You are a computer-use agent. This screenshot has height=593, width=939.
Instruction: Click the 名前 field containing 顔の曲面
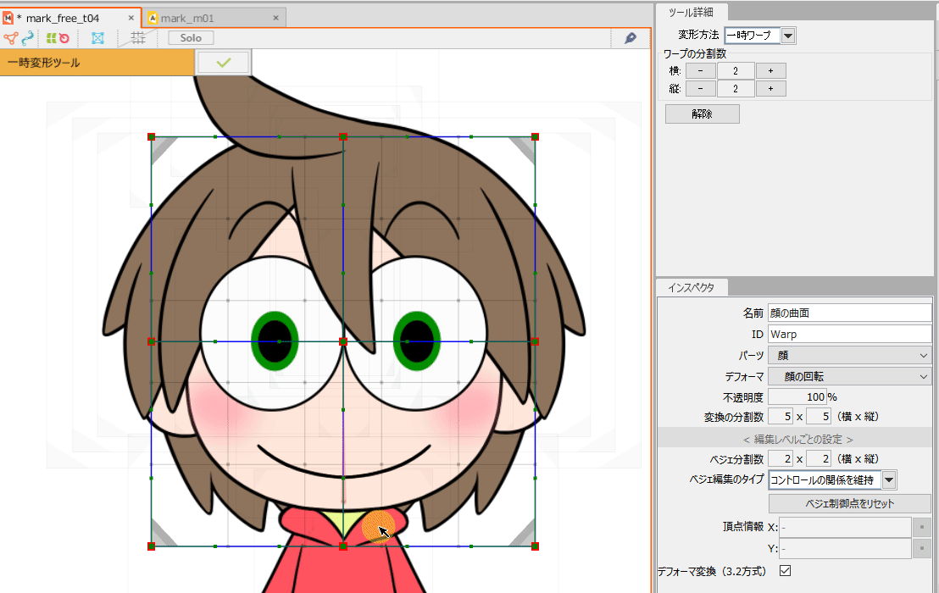(849, 313)
